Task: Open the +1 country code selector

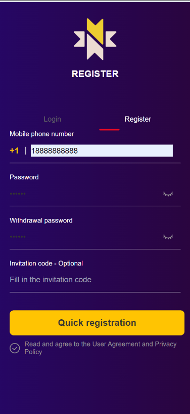Action: click(14, 150)
